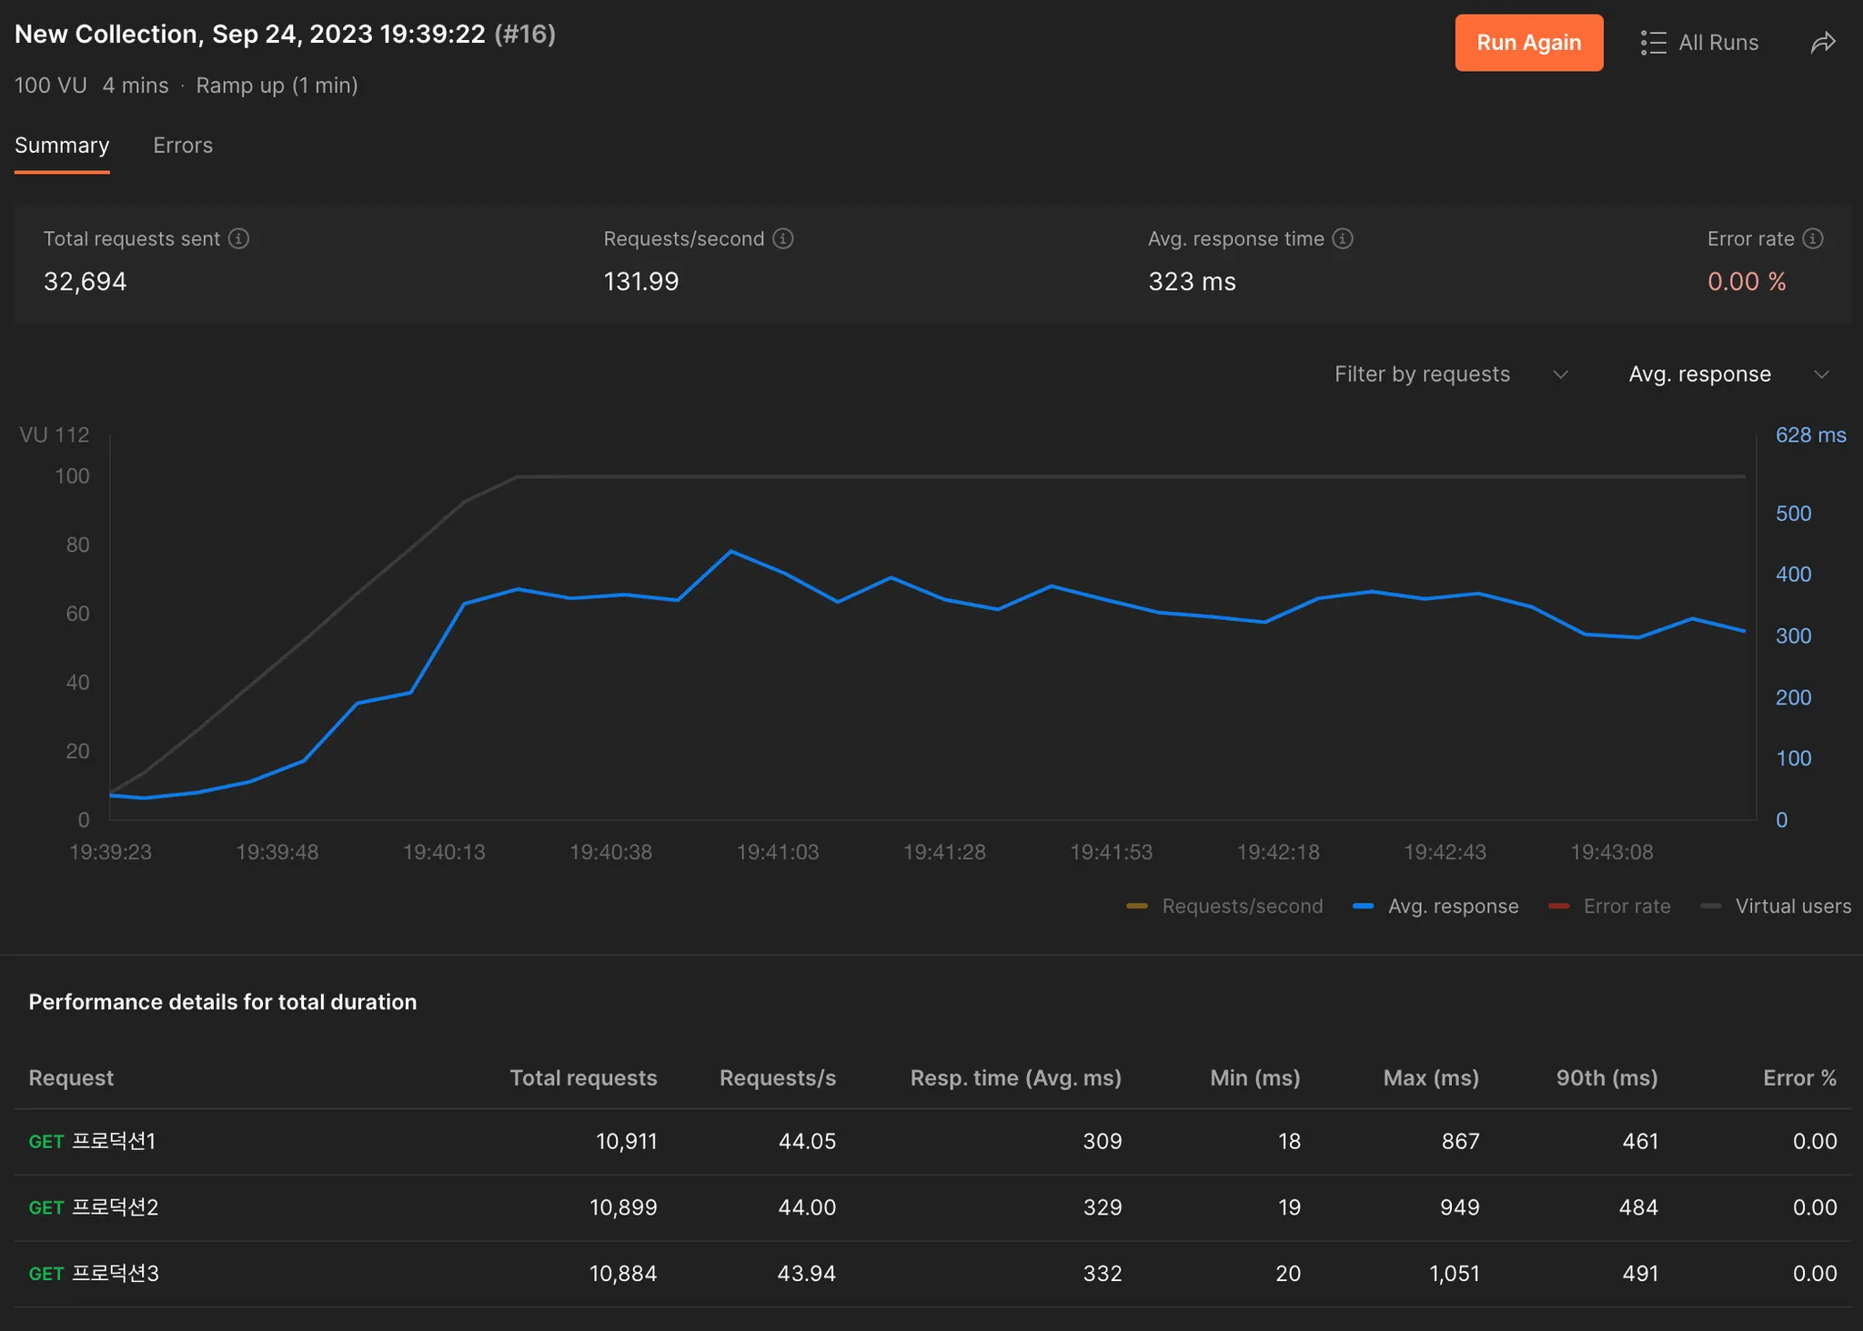
Task: Click chevron next to Filter by requests
Action: coord(1560,375)
